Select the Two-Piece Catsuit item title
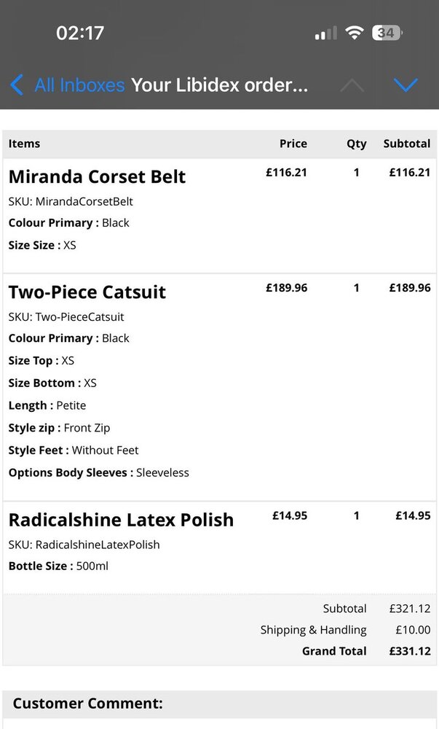This screenshot has height=729, width=439. (87, 292)
